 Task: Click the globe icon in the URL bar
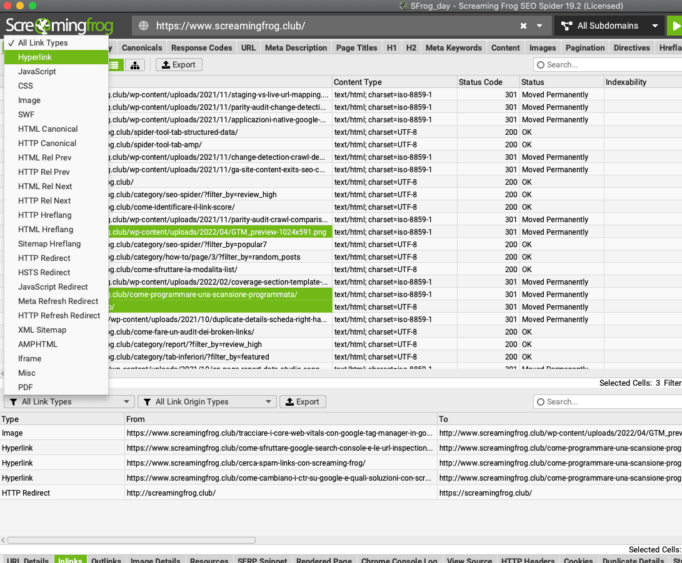pos(144,26)
